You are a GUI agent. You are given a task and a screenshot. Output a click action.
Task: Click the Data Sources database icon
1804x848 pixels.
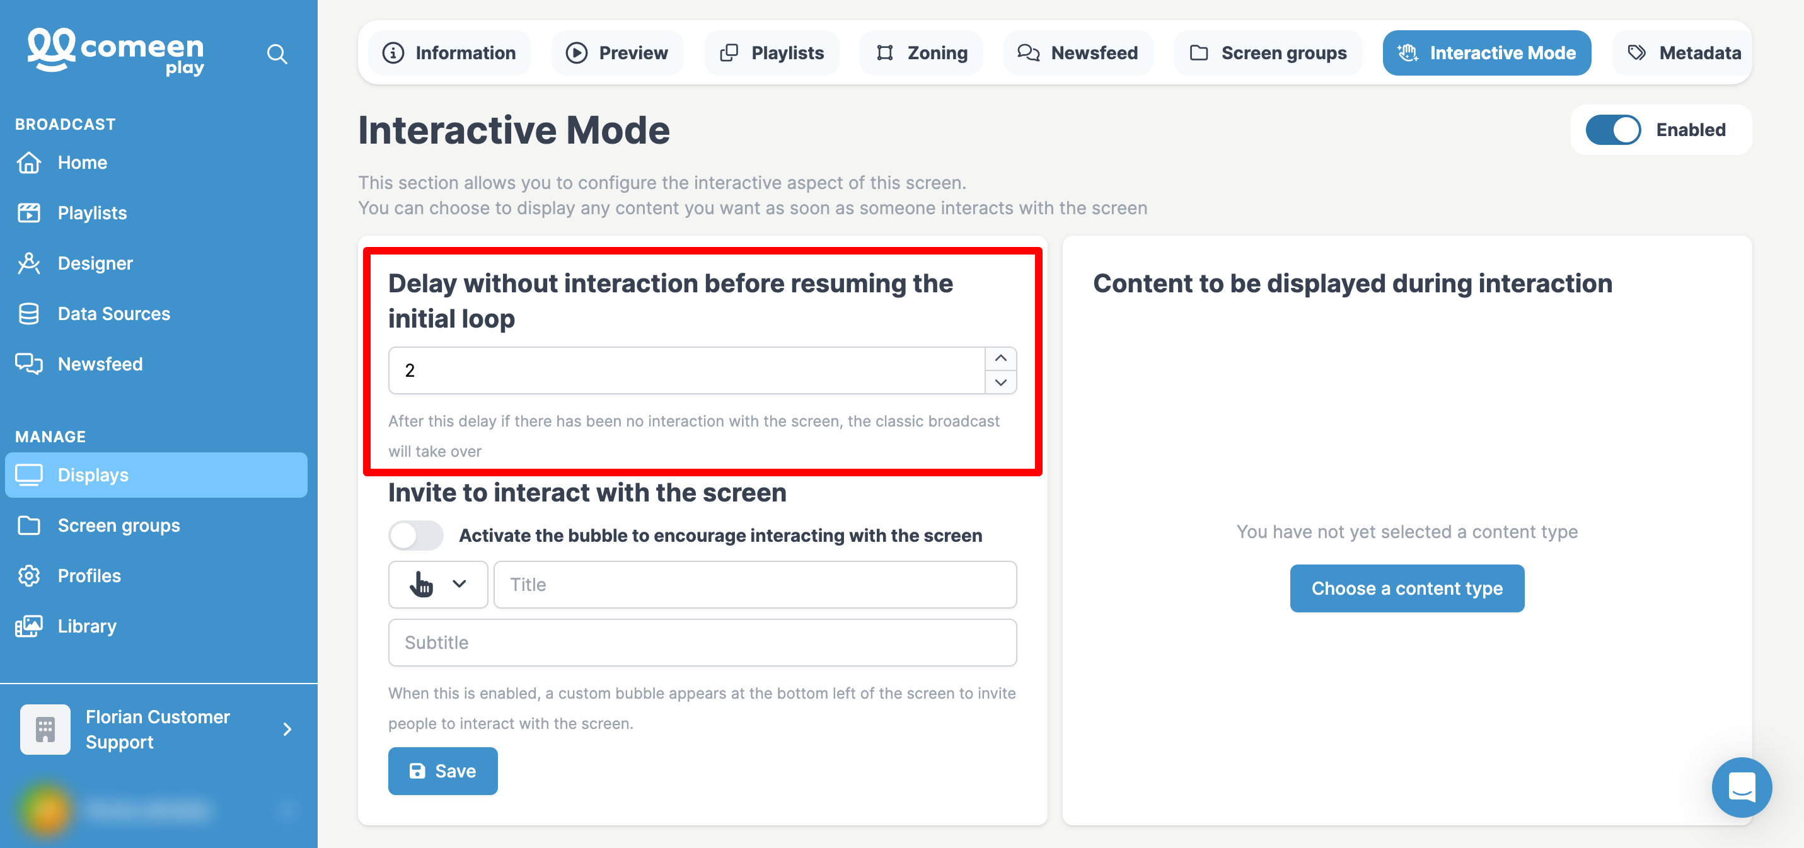29,314
